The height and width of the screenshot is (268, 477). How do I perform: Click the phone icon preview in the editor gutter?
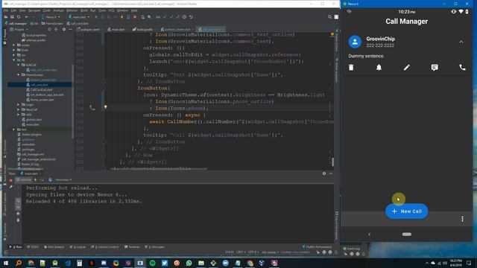(x=92, y=107)
